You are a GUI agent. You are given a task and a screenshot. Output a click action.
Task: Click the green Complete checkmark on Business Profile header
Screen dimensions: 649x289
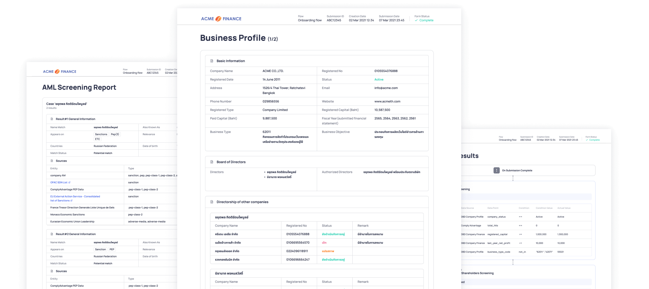point(416,20)
